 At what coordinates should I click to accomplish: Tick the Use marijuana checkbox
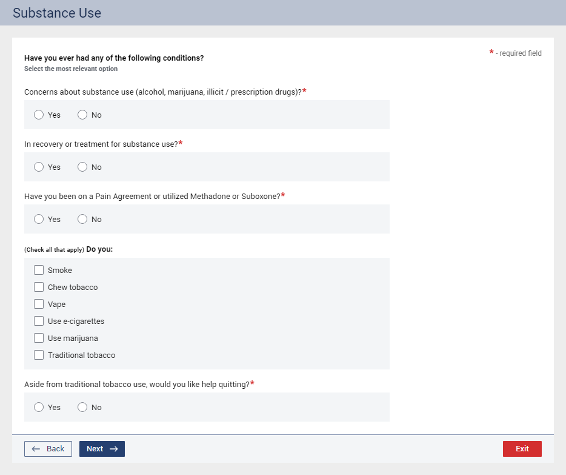pyautogui.click(x=39, y=338)
